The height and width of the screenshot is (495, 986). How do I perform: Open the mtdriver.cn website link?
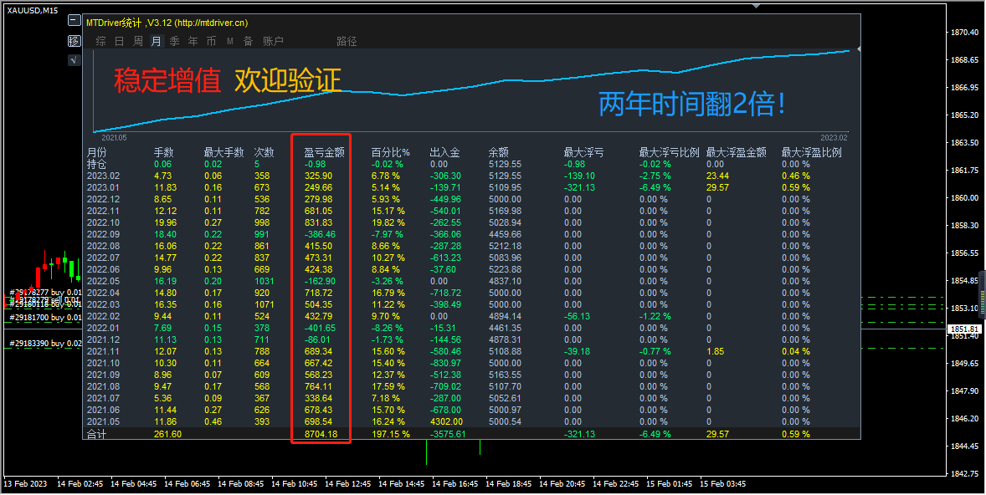(x=209, y=23)
